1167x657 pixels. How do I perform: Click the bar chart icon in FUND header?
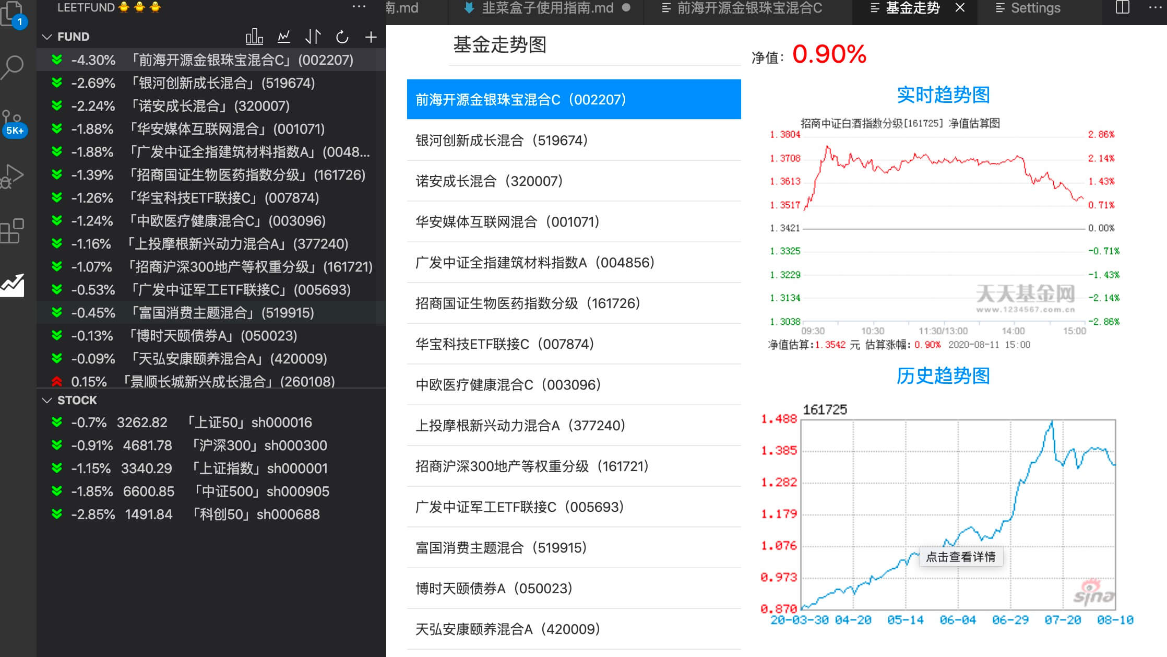[254, 37]
